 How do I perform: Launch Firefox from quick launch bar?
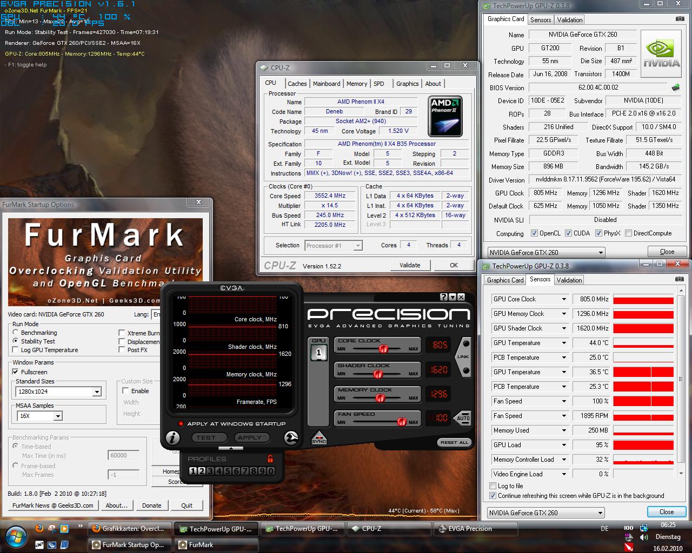pyautogui.click(x=39, y=528)
